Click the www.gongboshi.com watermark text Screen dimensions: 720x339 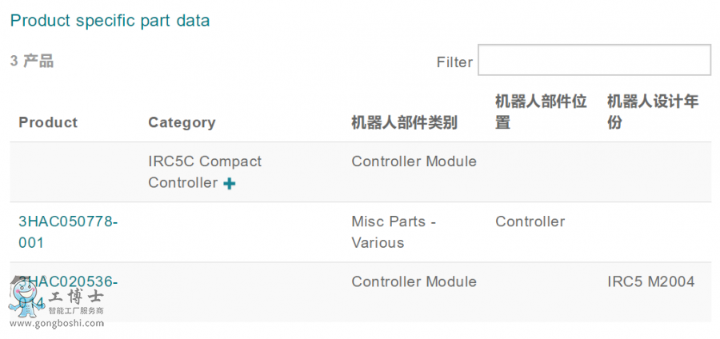click(x=57, y=323)
